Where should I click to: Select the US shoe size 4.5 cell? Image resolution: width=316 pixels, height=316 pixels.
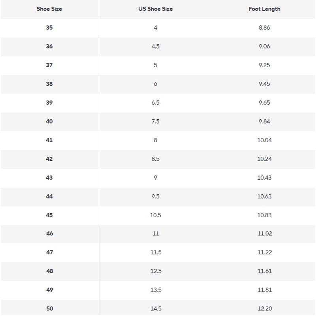click(155, 46)
